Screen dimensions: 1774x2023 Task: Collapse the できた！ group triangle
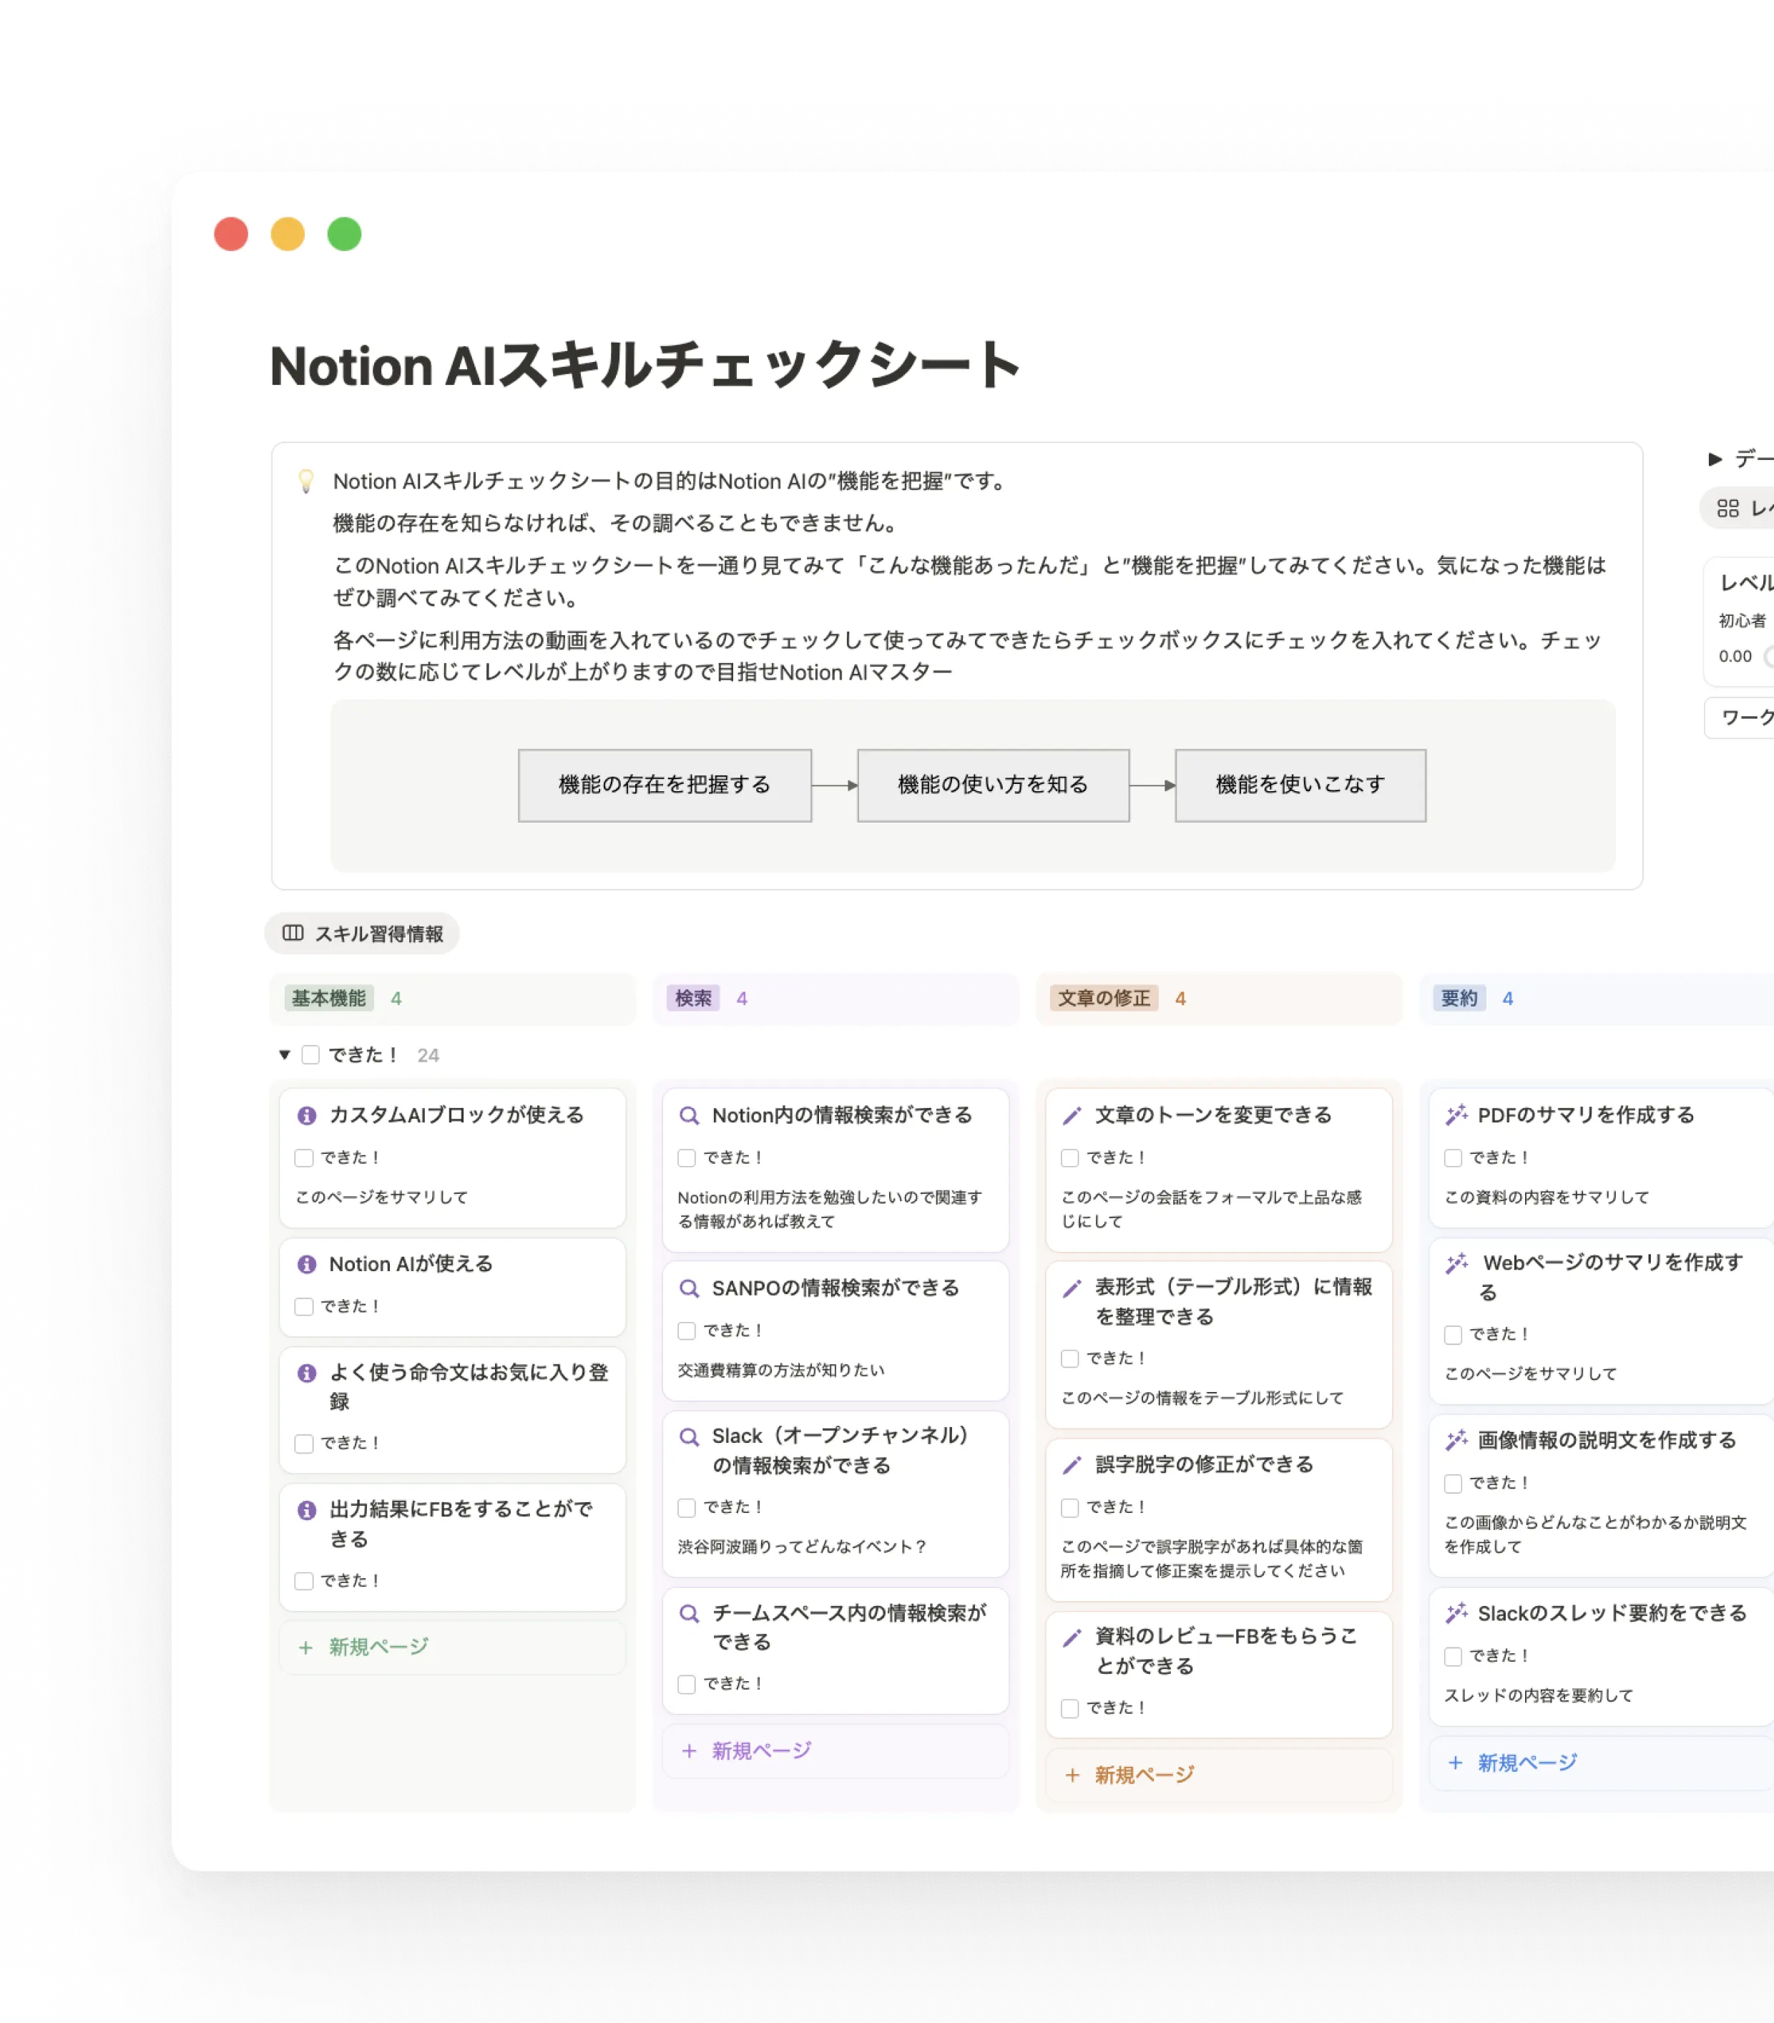pos(284,1055)
